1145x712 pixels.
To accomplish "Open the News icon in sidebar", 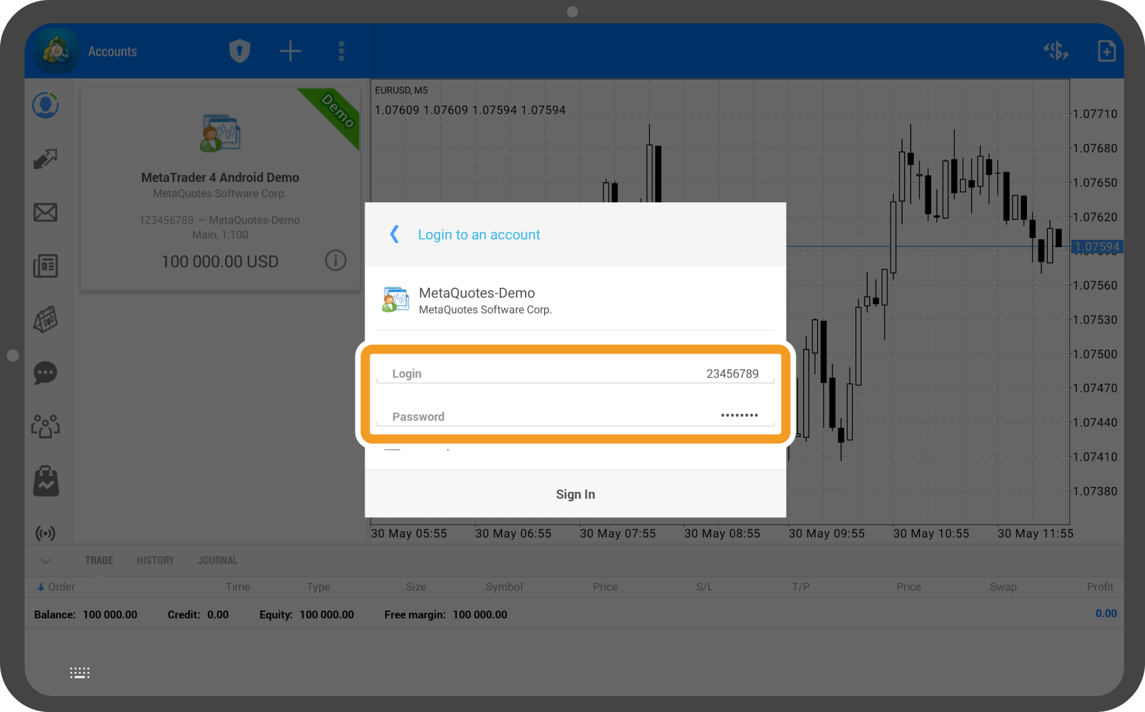I will point(46,266).
